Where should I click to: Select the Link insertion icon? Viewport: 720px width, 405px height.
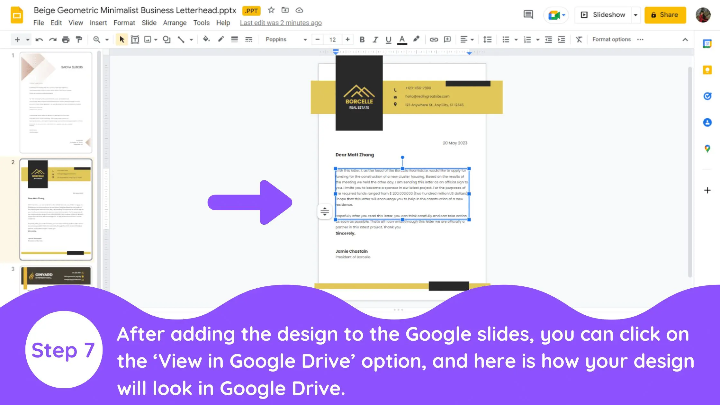(433, 39)
